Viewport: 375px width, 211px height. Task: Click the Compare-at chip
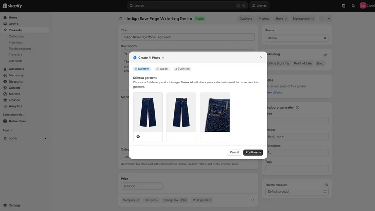point(131,200)
